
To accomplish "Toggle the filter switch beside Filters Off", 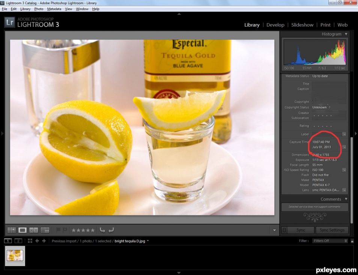I will tap(352, 241).
